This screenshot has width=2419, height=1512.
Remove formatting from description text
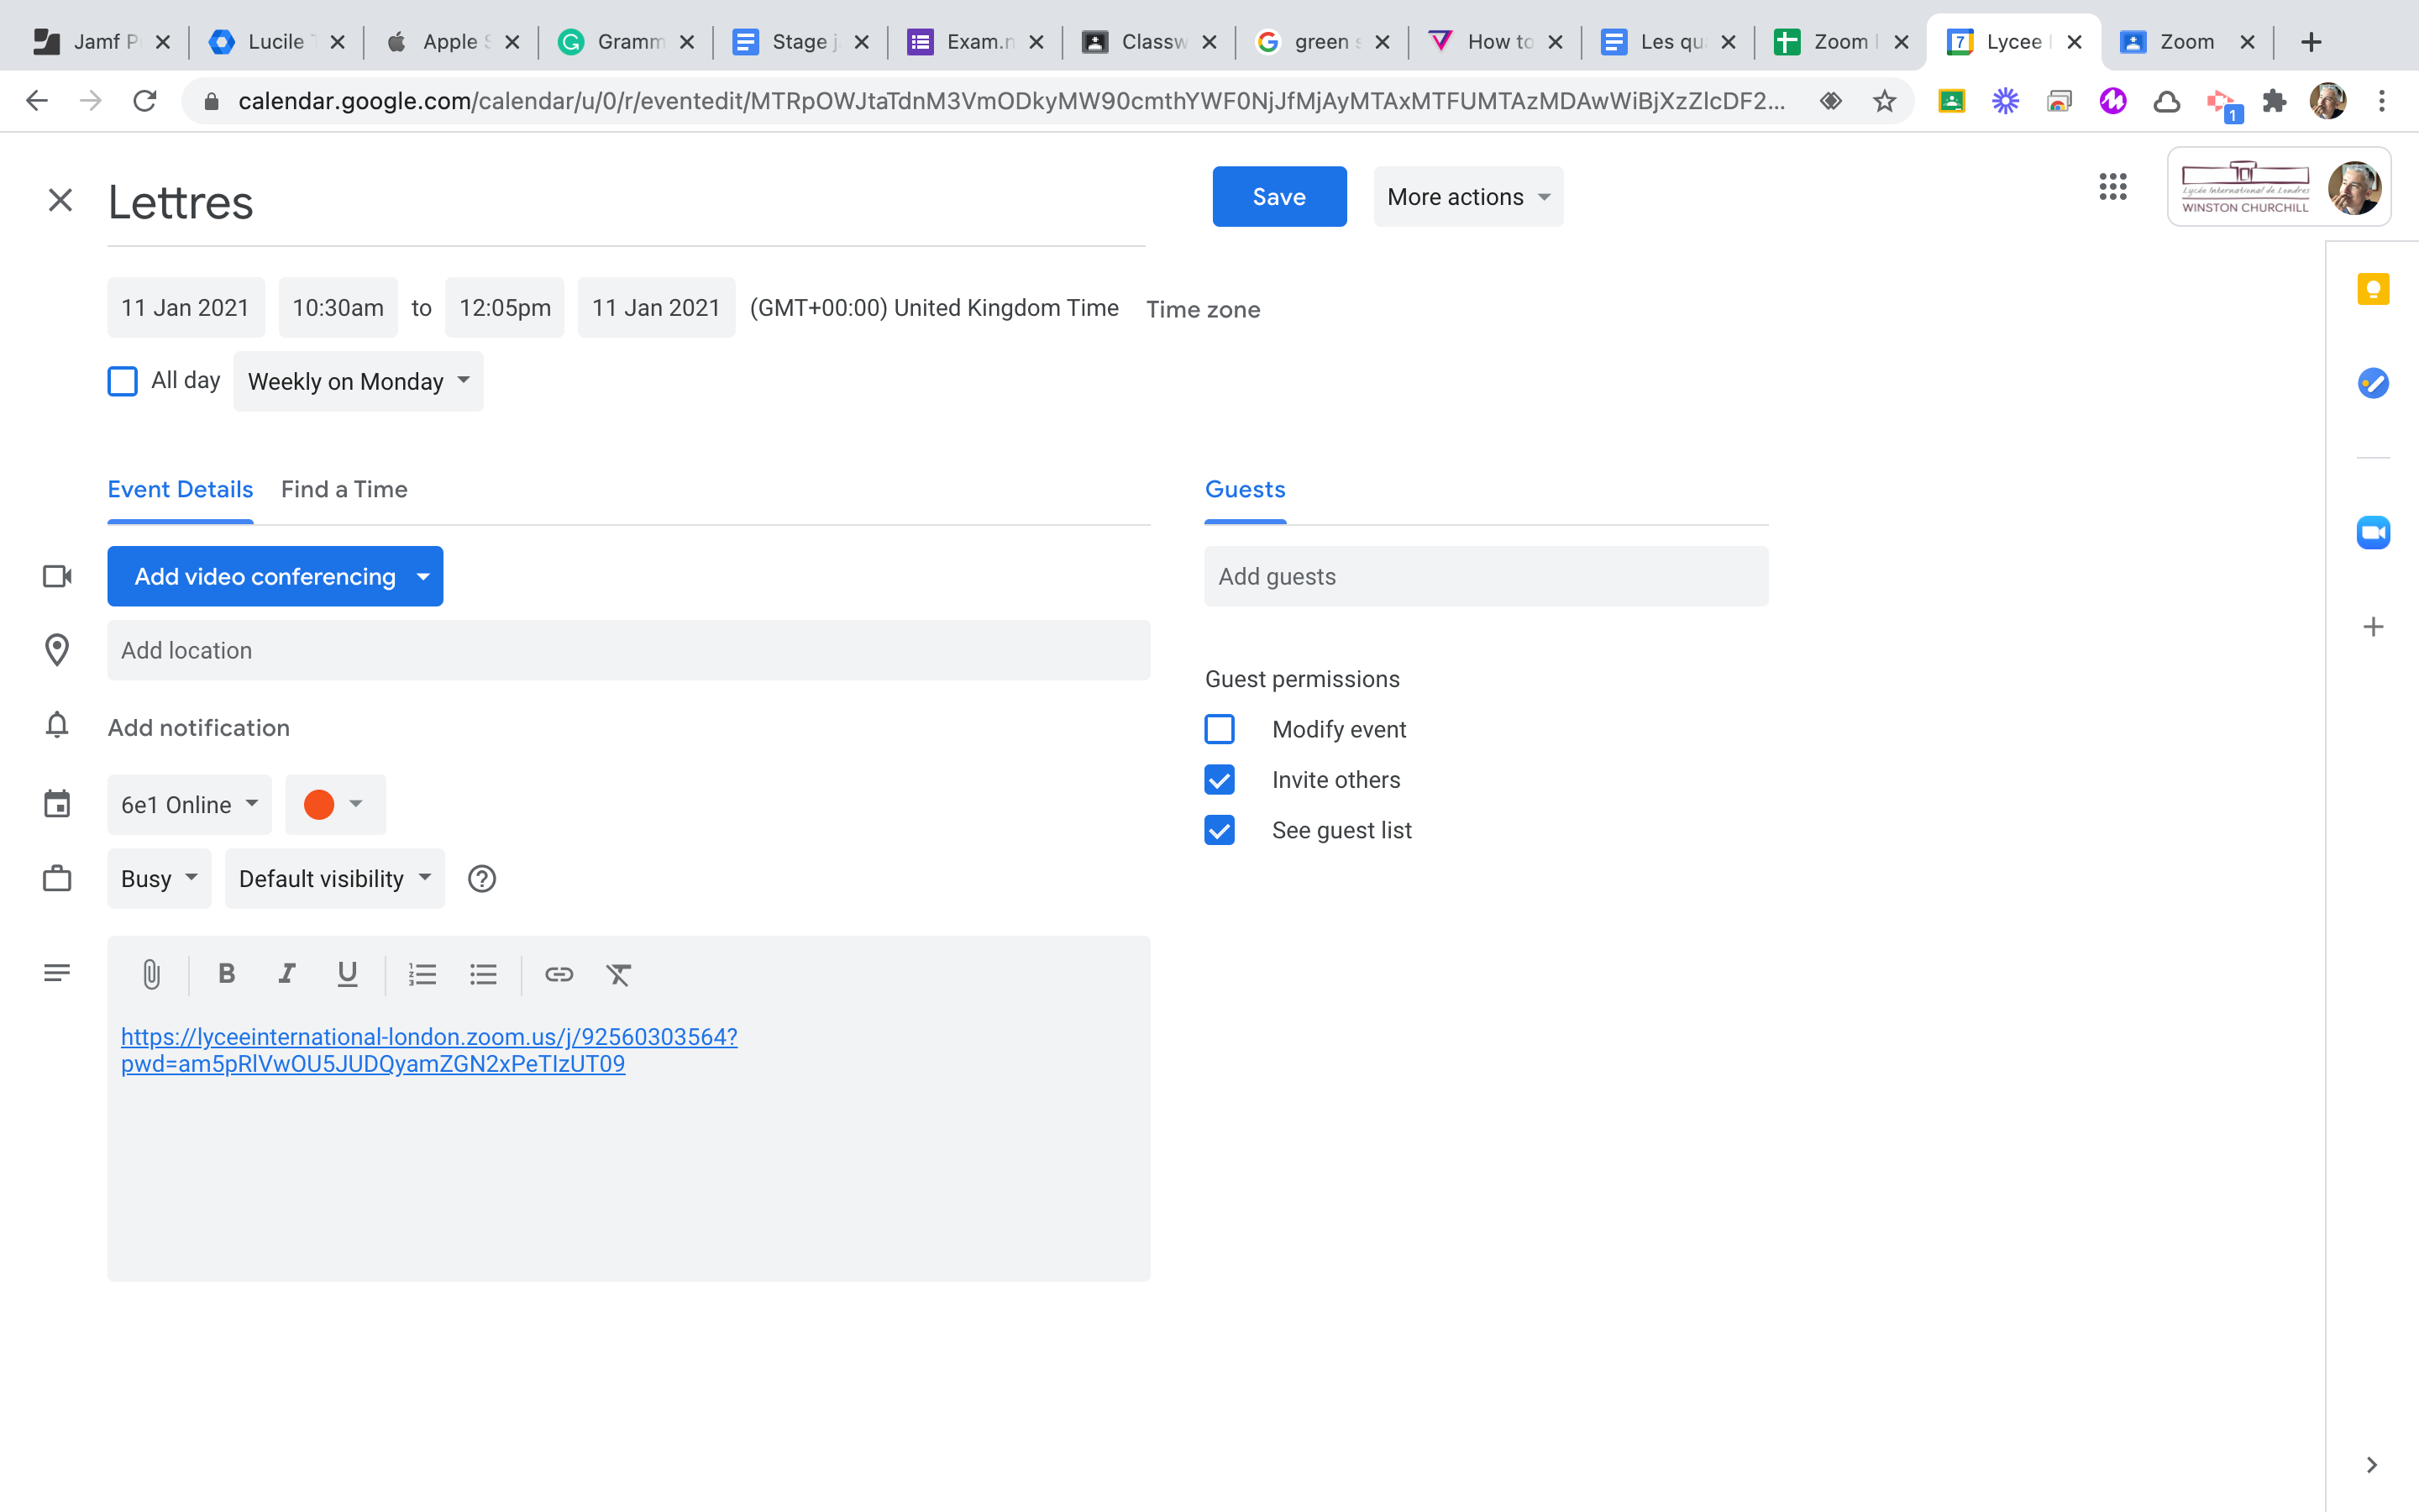tap(619, 974)
